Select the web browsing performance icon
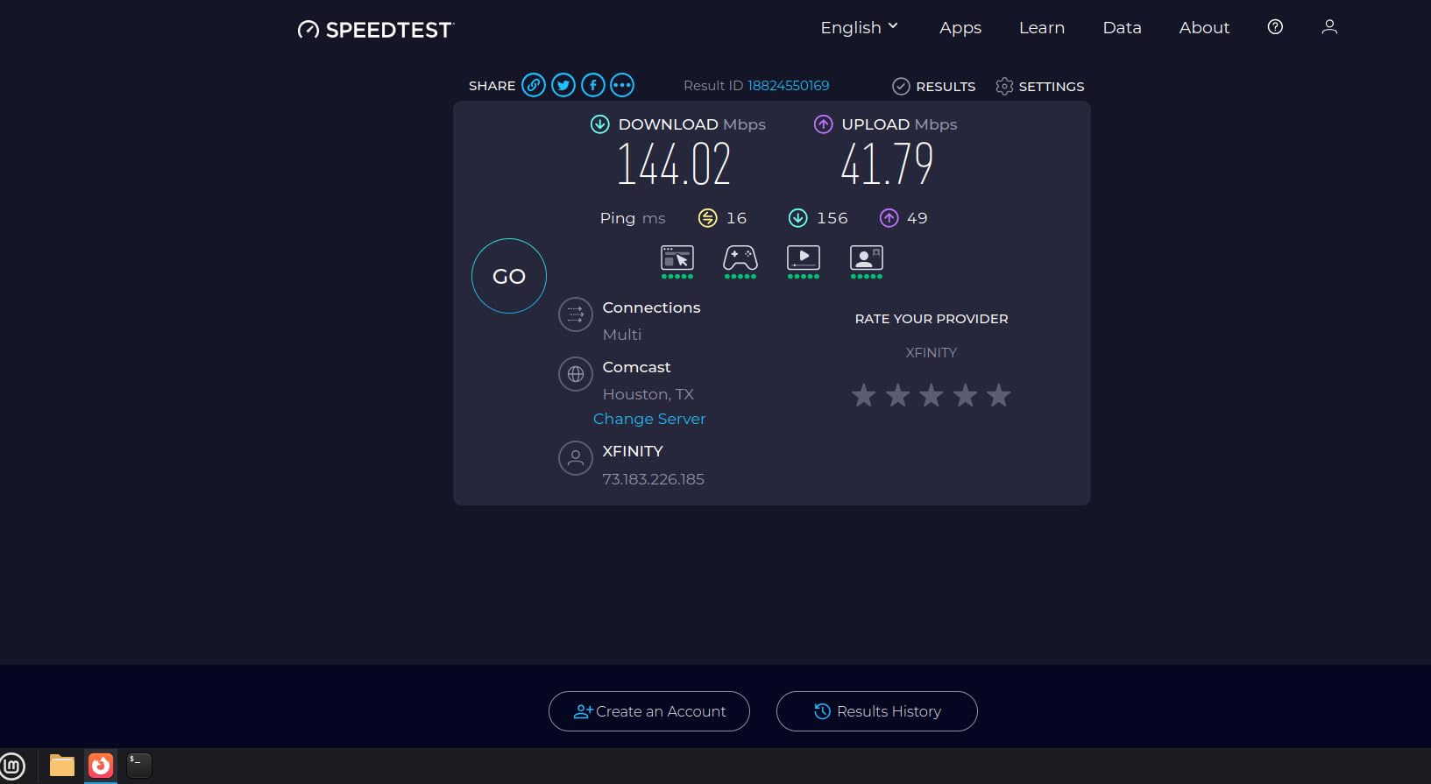 point(677,261)
